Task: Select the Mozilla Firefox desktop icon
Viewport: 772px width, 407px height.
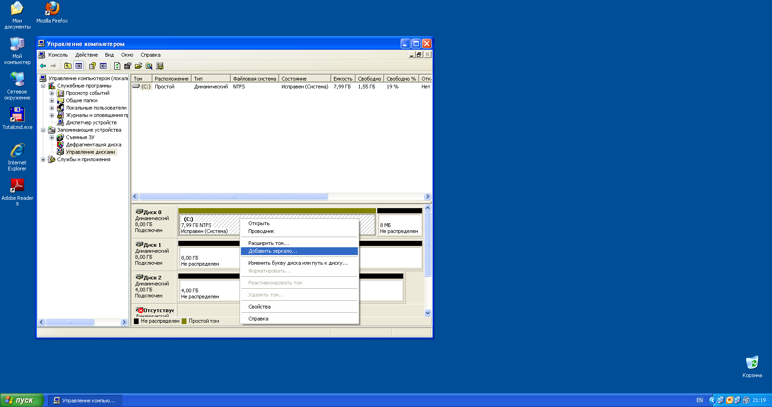Action: (x=52, y=12)
